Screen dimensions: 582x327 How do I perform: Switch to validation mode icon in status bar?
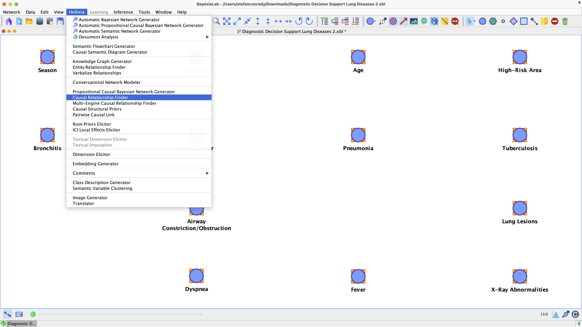(19, 314)
